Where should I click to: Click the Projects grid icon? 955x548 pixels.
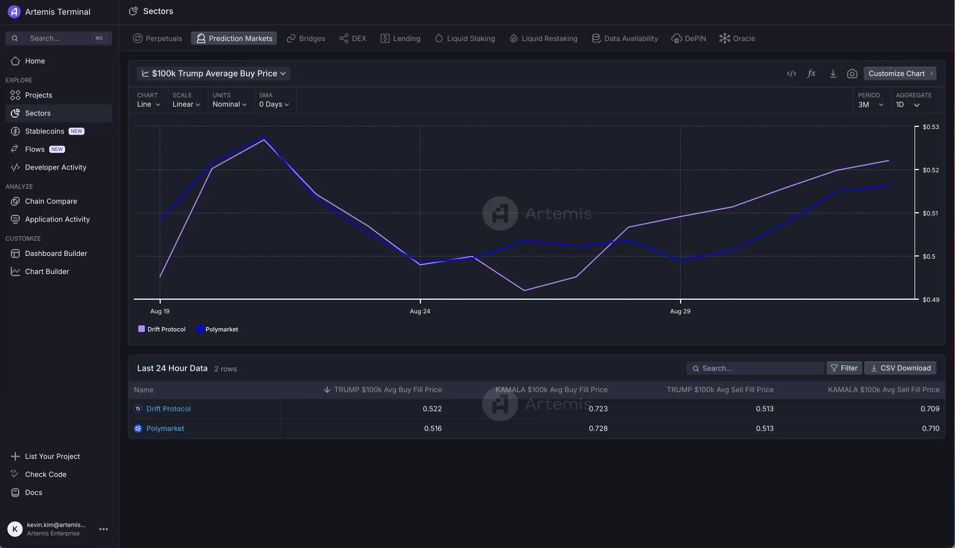click(x=15, y=95)
